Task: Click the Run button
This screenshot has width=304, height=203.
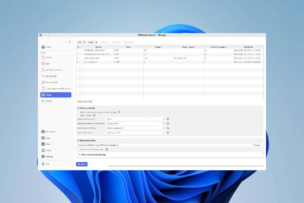Action: point(82,165)
